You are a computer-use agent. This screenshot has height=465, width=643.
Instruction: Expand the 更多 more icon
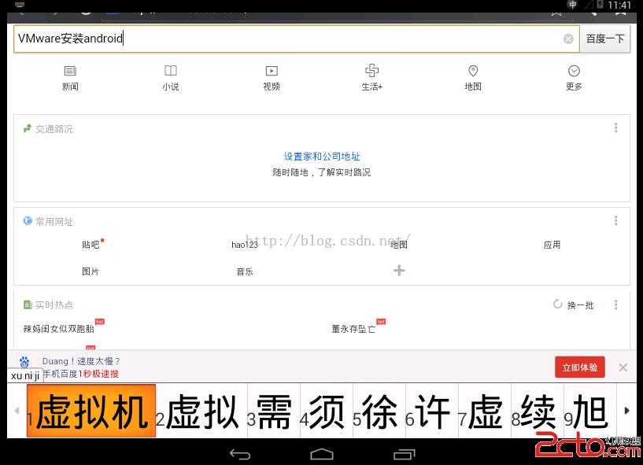[574, 78]
